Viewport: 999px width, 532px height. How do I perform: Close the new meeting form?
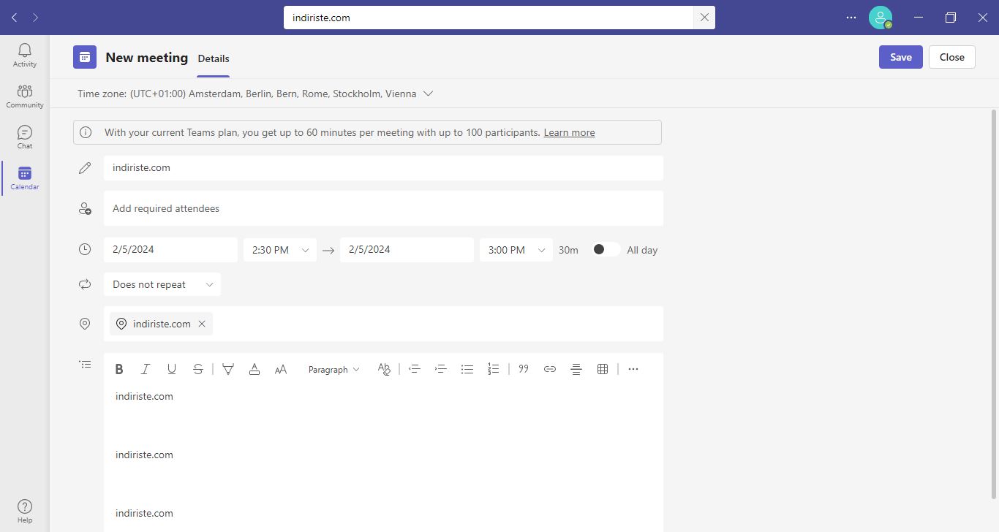click(x=952, y=57)
